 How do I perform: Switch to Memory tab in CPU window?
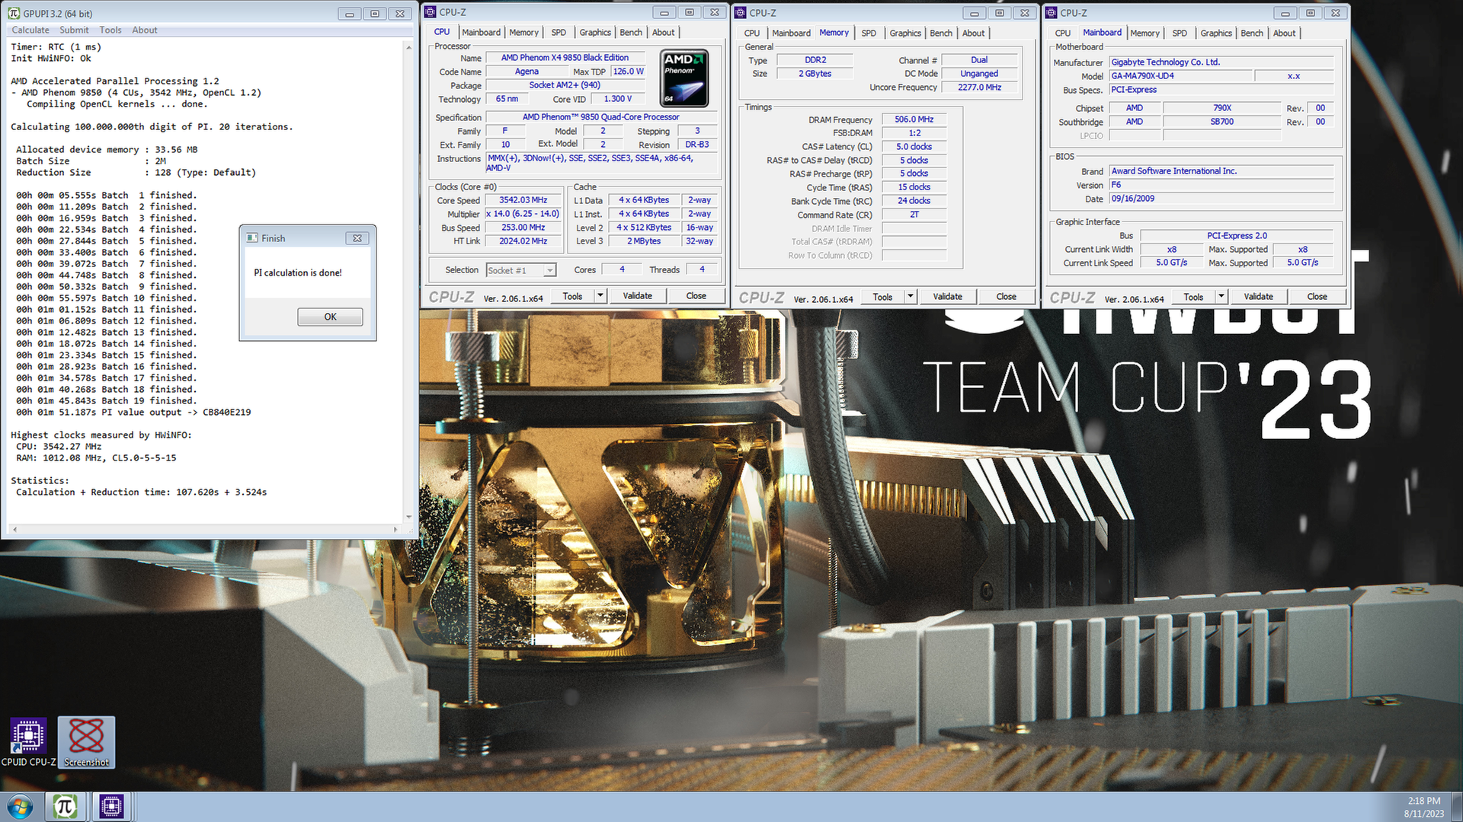coord(524,33)
